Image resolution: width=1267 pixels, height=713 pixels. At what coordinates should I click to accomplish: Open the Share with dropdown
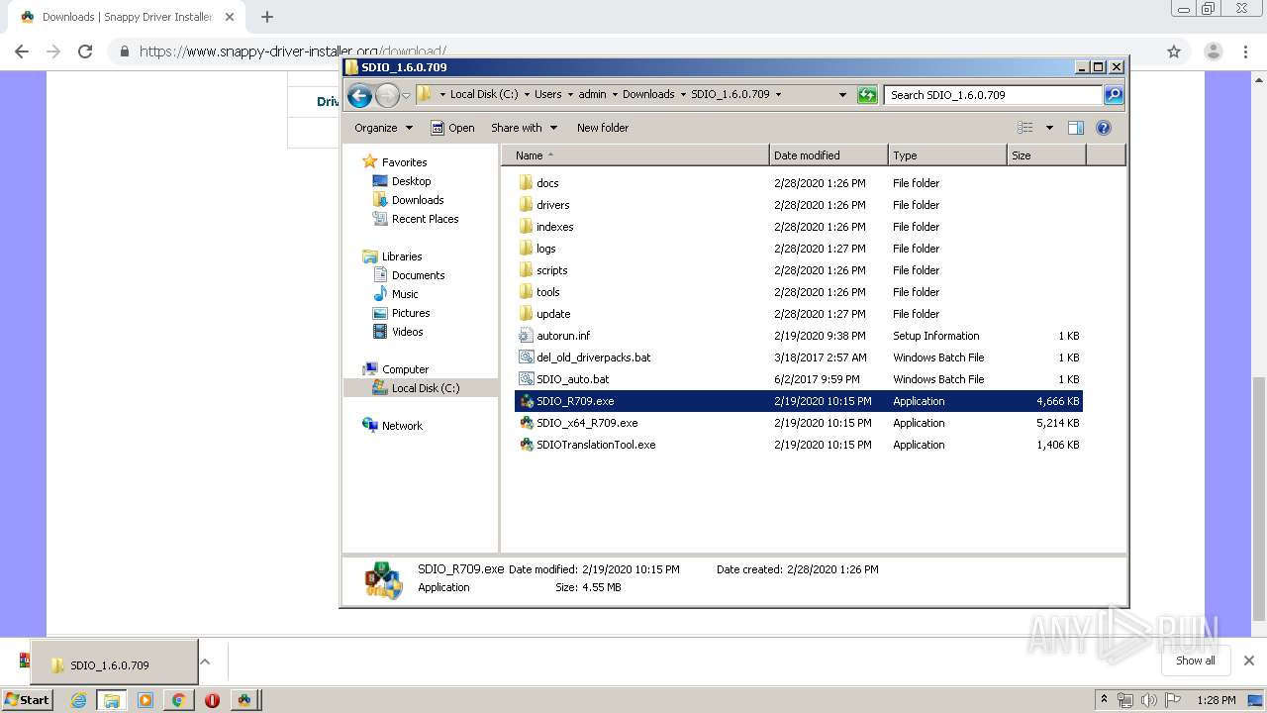tap(524, 128)
